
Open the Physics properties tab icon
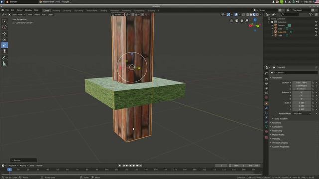266,118
